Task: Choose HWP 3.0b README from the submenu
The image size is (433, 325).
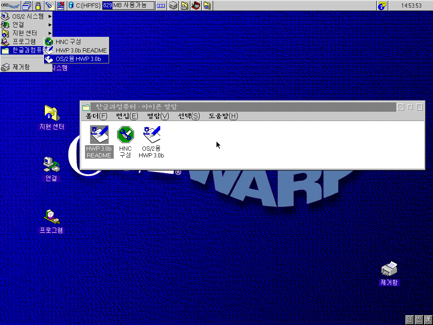Action: tap(77, 50)
